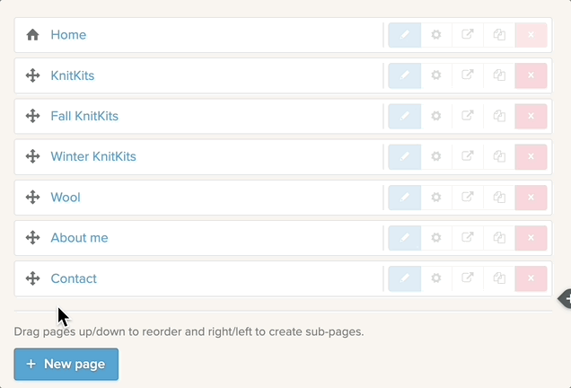The image size is (571, 388).
Task: Duplicate the Home page
Action: (x=499, y=35)
